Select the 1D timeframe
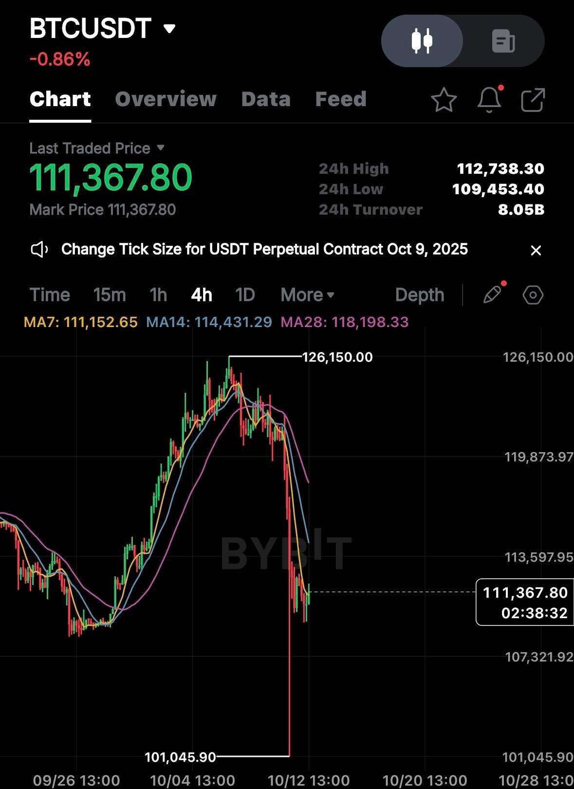574x789 pixels. tap(245, 295)
